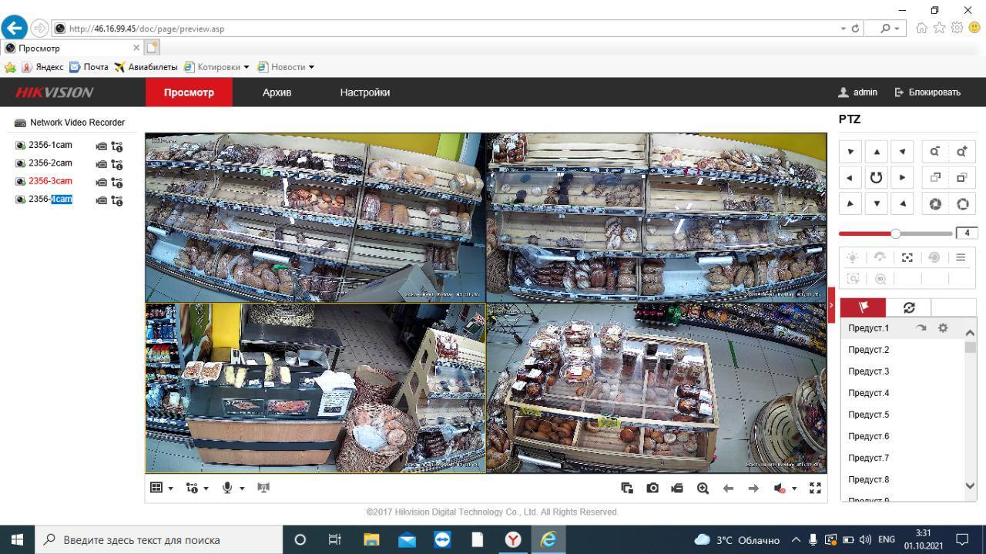Change stream type for 2356-1cam
Image resolution: width=986 pixels, height=554 pixels.
point(117,146)
